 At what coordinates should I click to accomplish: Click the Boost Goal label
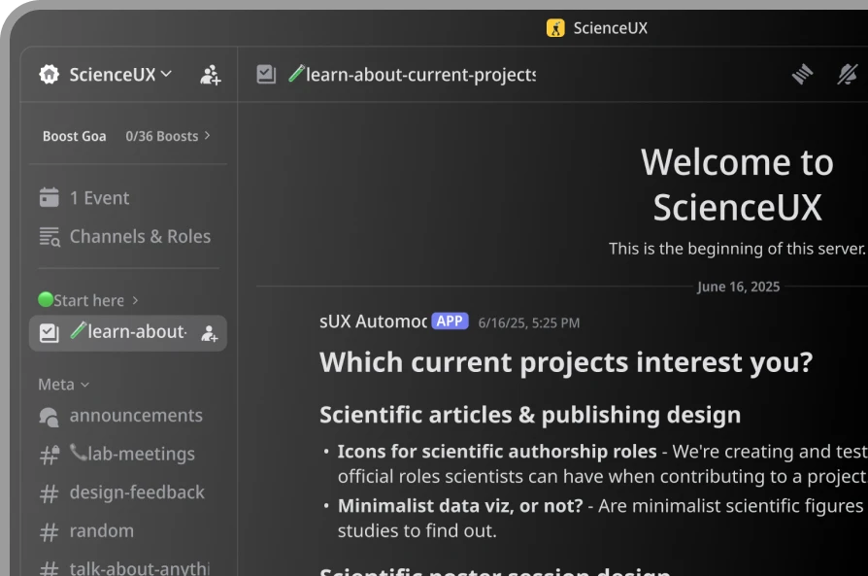click(74, 136)
